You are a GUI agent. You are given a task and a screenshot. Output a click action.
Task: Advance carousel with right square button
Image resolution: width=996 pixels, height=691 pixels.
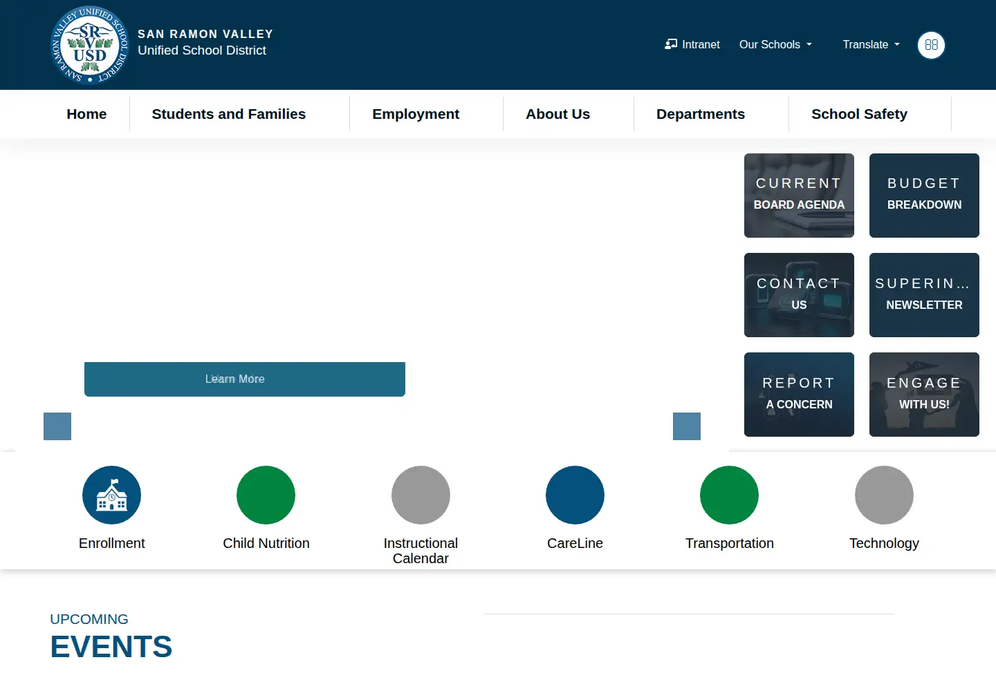pos(687,426)
